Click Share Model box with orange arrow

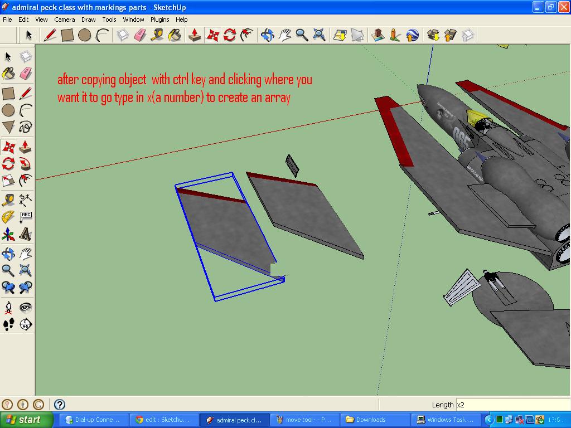point(451,35)
